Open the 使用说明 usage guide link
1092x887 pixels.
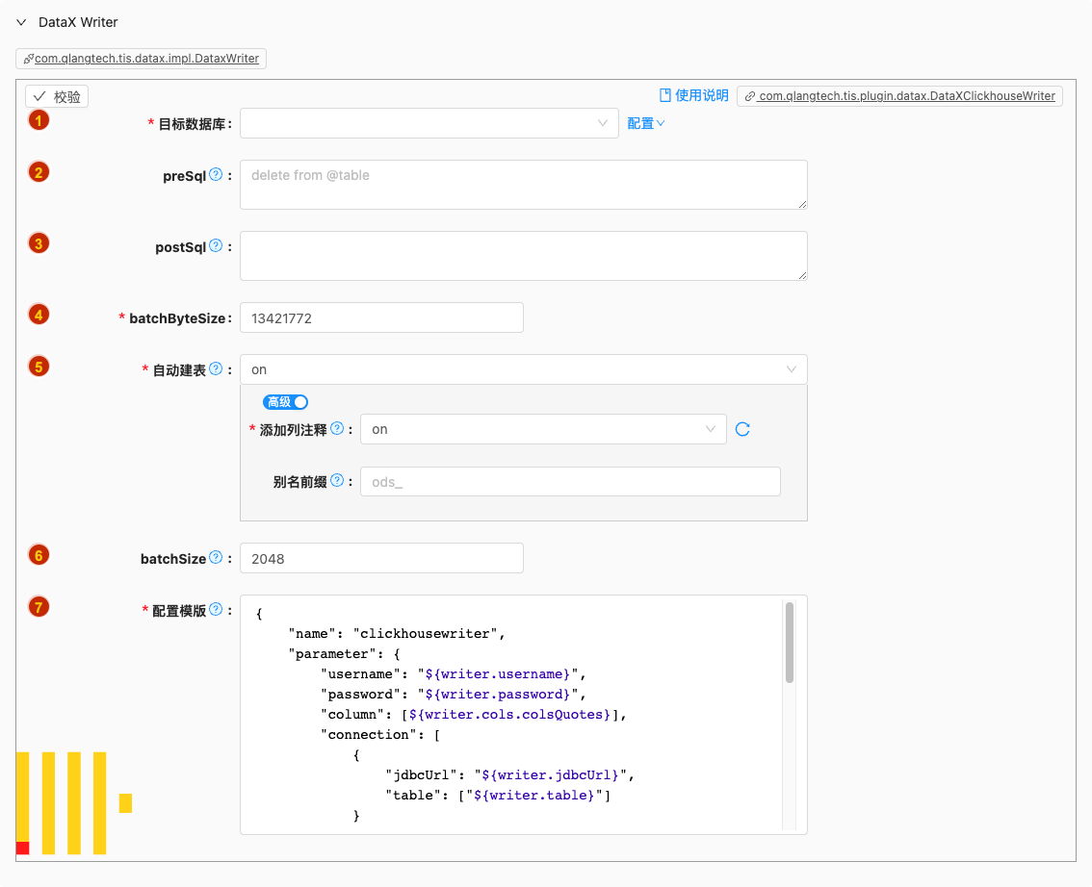(693, 95)
